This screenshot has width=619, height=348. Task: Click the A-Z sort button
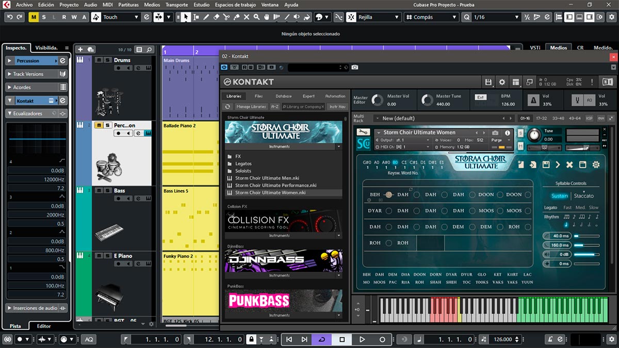click(x=275, y=107)
